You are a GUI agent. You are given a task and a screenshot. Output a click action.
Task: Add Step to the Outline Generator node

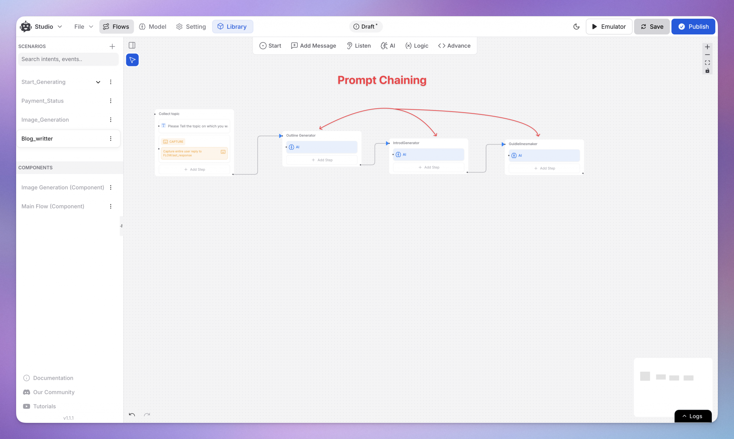[x=321, y=160]
